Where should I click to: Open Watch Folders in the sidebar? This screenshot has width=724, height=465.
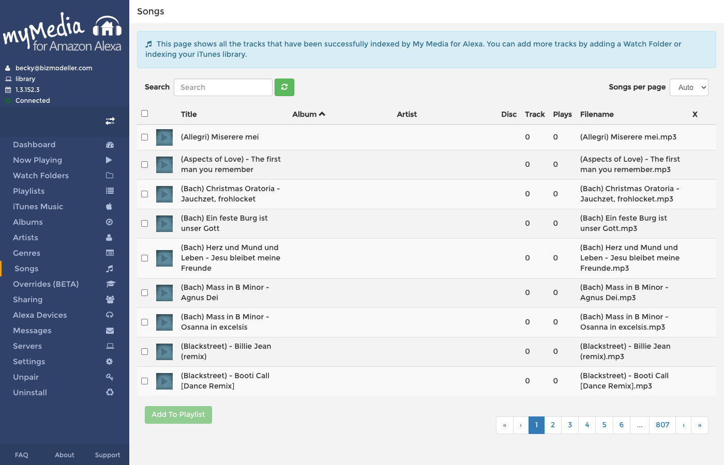(x=41, y=176)
